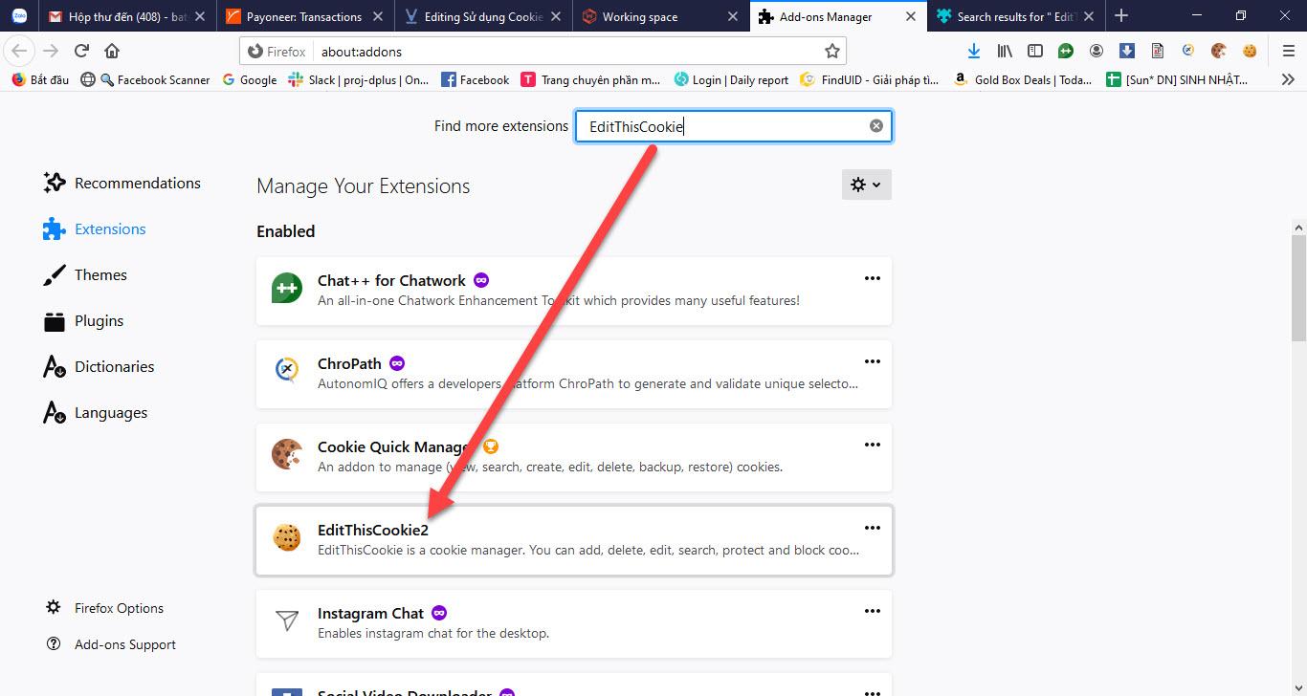Open a new browser tab
Viewport: 1307px width, 696px height.
point(1121,15)
